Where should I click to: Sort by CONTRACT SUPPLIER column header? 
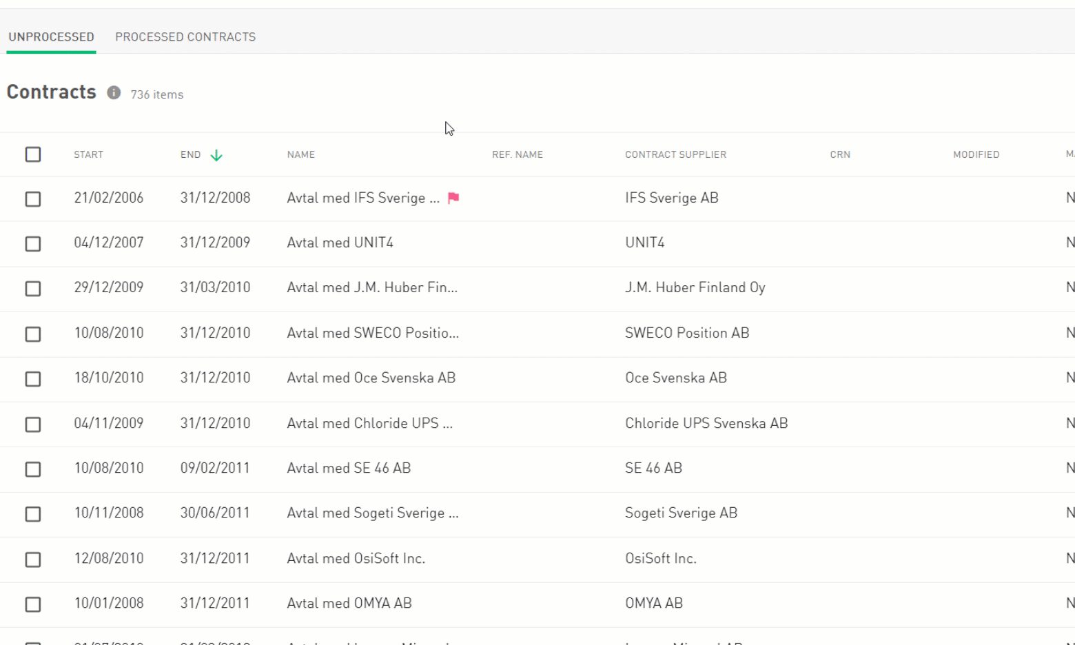[675, 155]
